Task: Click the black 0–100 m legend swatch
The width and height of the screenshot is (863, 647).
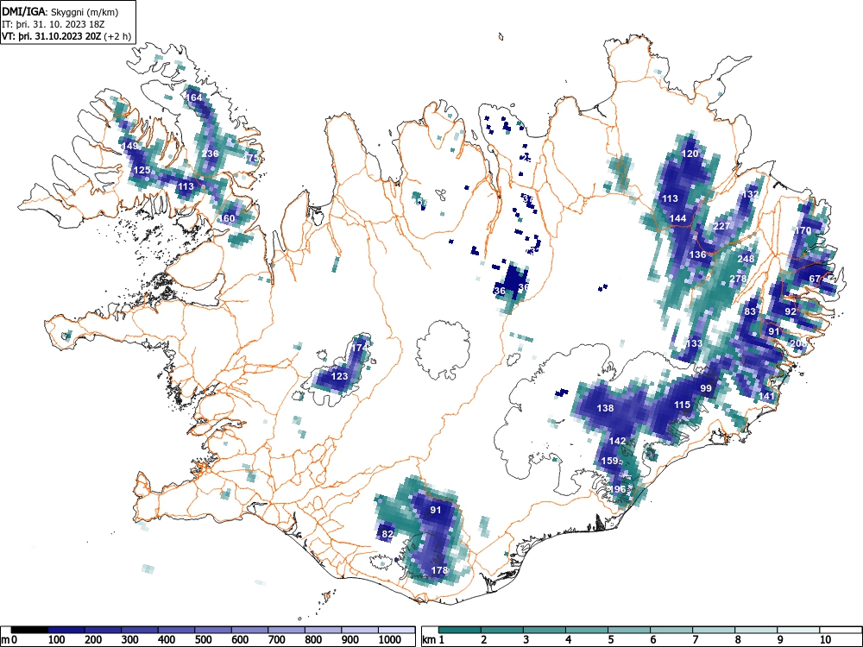Action: click(29, 630)
